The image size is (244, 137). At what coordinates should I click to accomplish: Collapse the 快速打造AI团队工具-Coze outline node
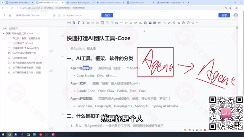coord(3,33)
